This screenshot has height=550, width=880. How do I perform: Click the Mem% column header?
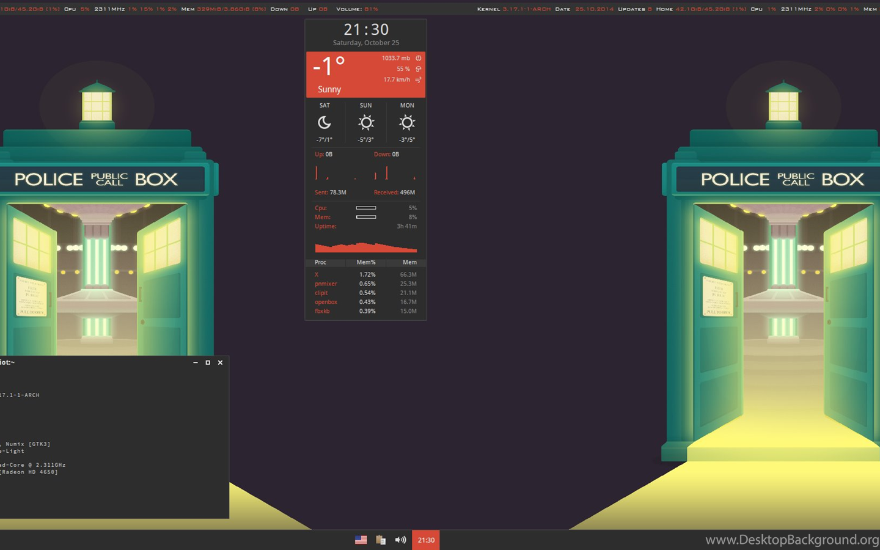tap(366, 262)
